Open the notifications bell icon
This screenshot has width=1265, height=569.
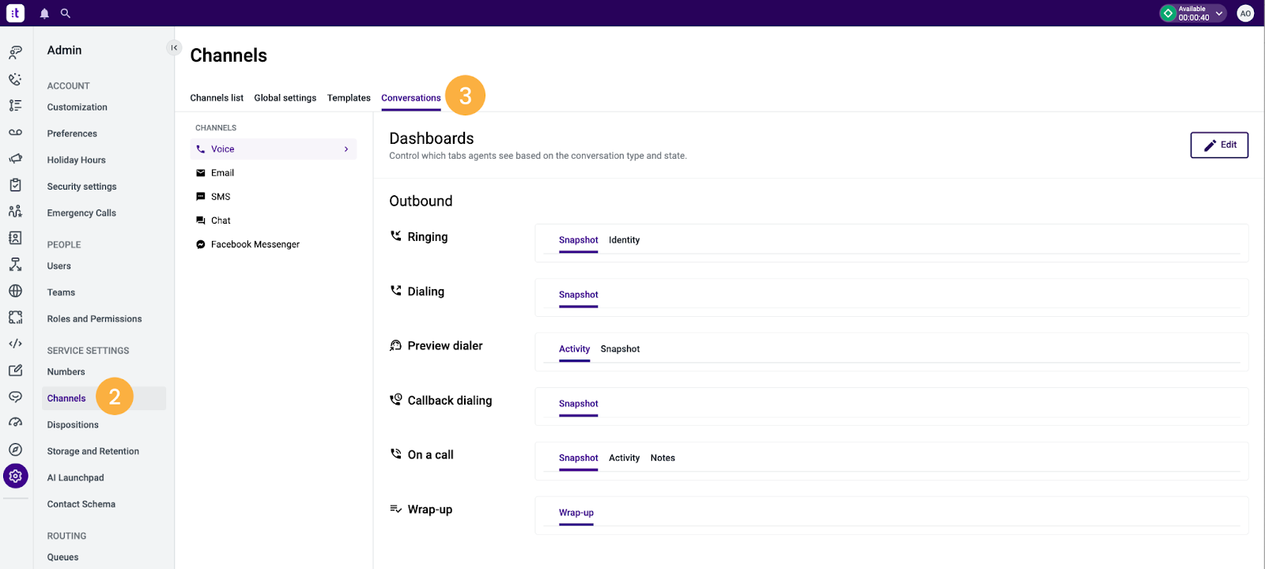[44, 13]
